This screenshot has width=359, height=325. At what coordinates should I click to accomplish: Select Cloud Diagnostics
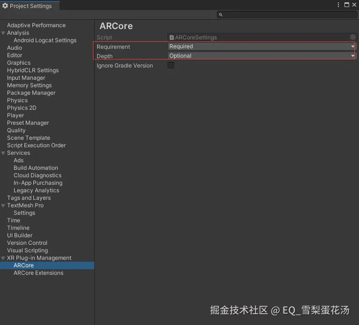(x=38, y=175)
